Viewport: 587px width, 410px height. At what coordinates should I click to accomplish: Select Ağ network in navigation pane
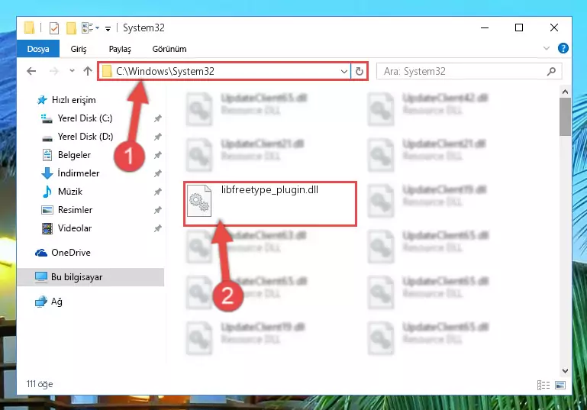[56, 302]
